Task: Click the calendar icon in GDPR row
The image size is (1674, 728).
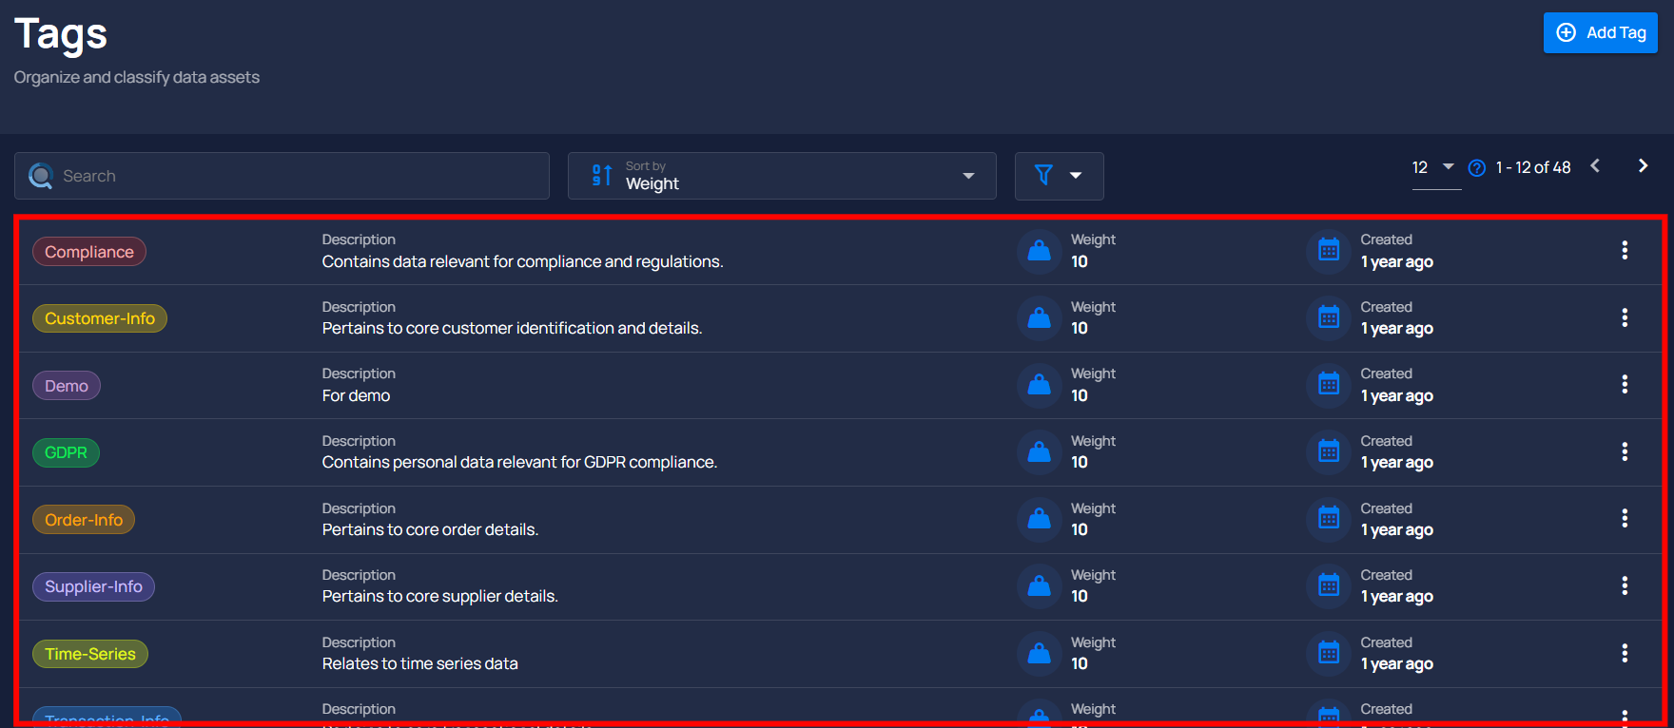Action: coord(1329,451)
